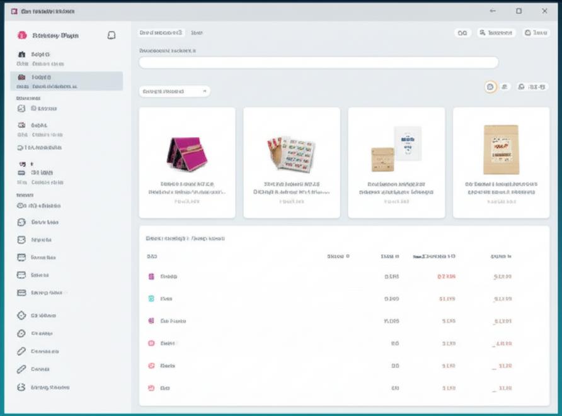Click the red icon in the last table row

point(151,388)
